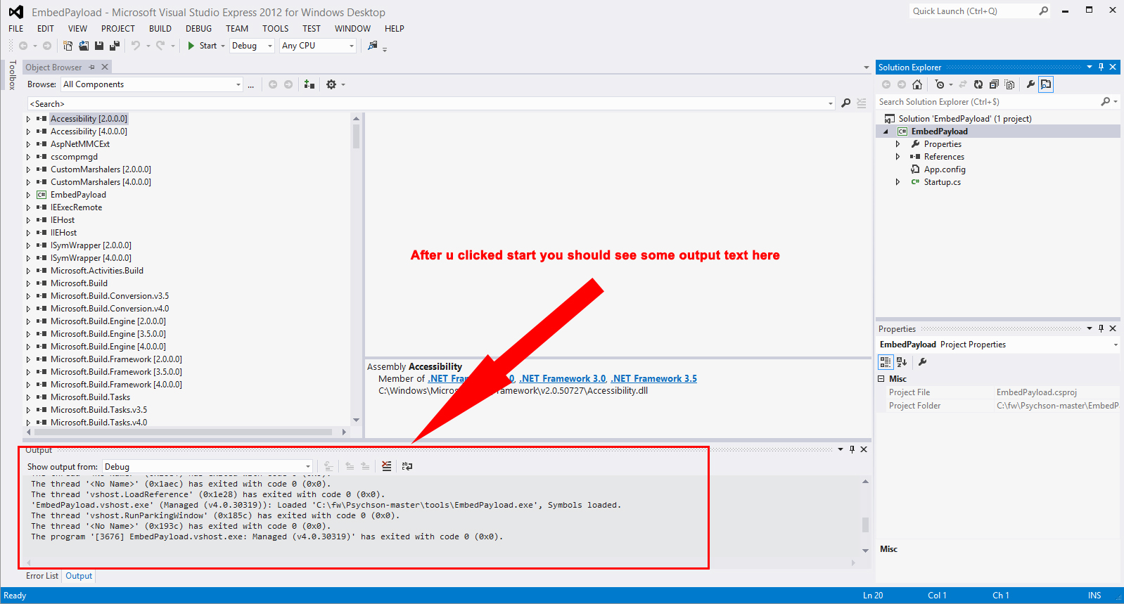
Task: Click Clear All icon in Output pane
Action: 386,466
